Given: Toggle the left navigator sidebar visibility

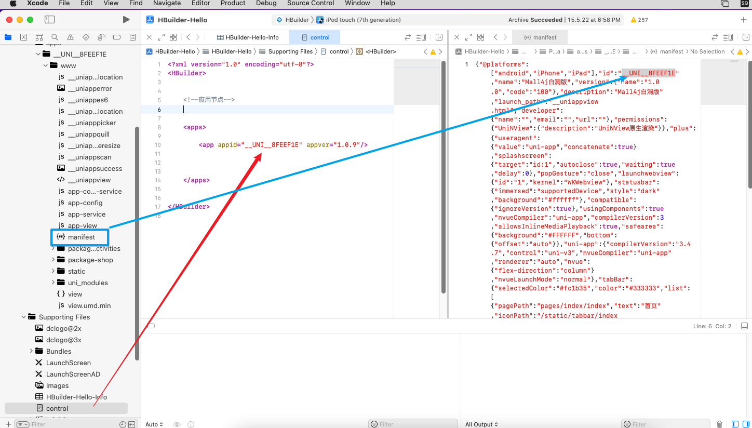Looking at the screenshot, I should tap(49, 20).
